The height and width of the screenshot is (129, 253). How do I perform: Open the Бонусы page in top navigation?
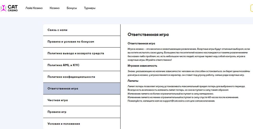point(72,8)
